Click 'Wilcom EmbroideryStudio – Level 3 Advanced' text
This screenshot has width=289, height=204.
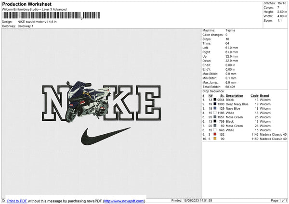34,10
